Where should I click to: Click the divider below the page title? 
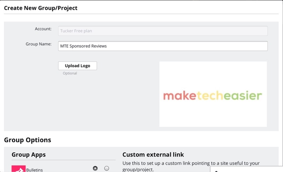tap(141, 14)
